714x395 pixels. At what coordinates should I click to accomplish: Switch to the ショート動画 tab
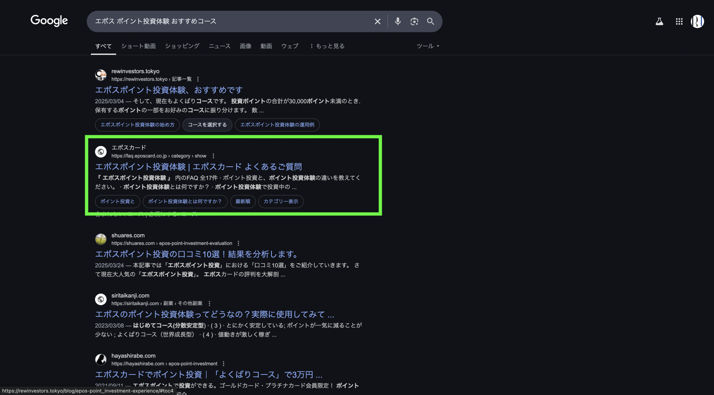coord(138,46)
